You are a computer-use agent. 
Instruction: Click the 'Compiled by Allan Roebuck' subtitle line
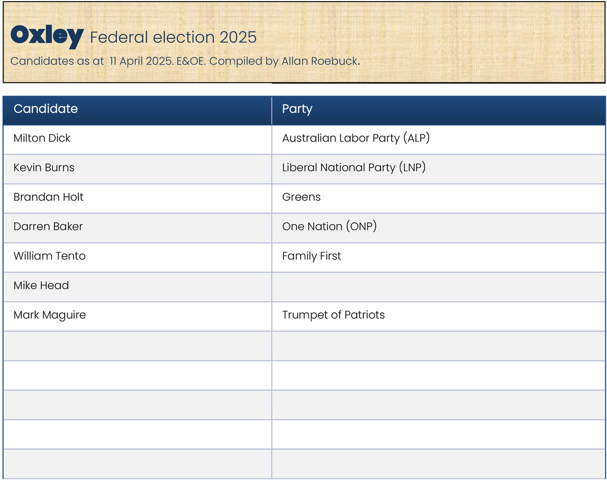pyautogui.click(x=185, y=61)
